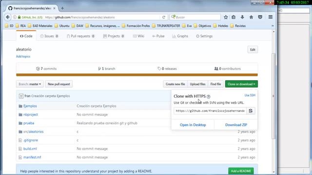Copy the clone URL to clipboard
Image resolution: width=312 pixels, height=175 pixels.
[251, 111]
